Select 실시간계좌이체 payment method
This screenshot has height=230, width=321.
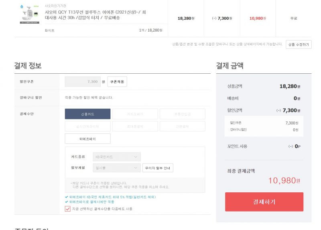tap(87, 126)
